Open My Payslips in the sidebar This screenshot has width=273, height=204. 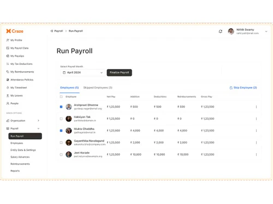(x=15, y=56)
